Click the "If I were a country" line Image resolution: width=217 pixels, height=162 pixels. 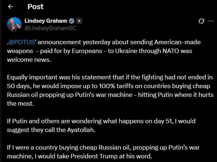[x=103, y=148]
